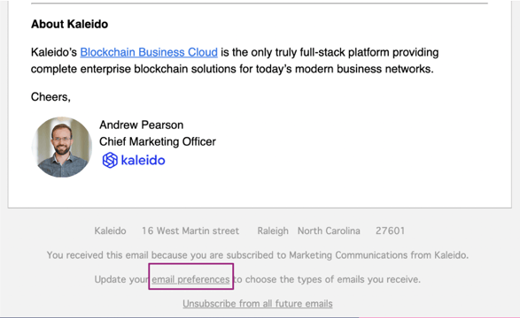Click the About Kaleido heading
The width and height of the screenshot is (520, 318).
coord(69,24)
